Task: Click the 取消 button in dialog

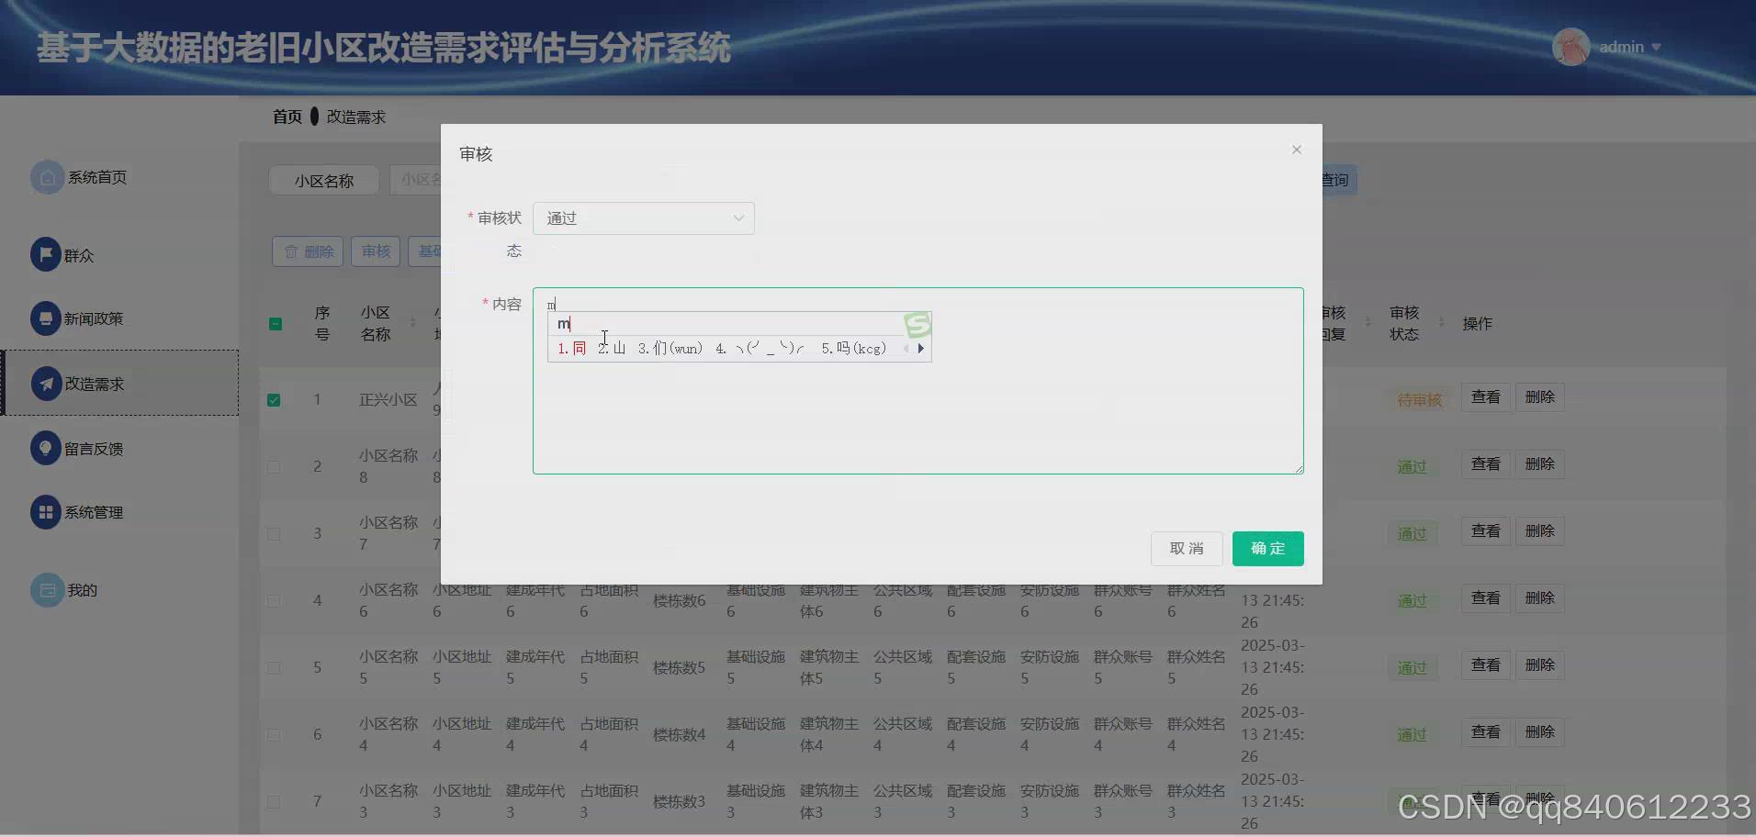Action: click(x=1187, y=549)
